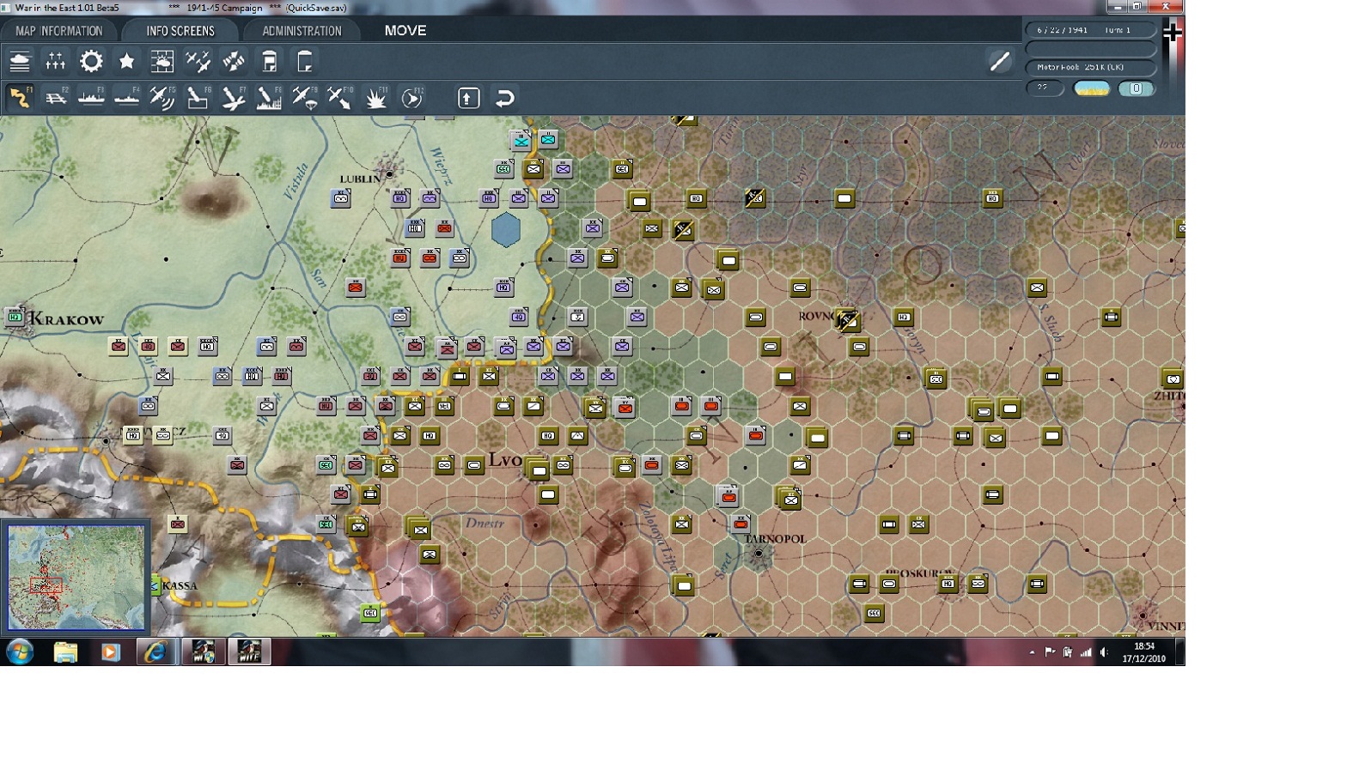Click the clear-weather sky indicator
The width and height of the screenshot is (1347, 757).
[1092, 88]
